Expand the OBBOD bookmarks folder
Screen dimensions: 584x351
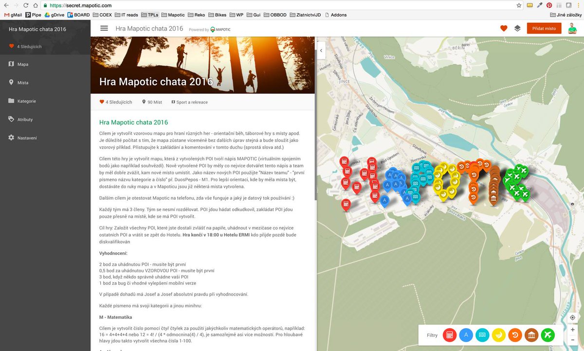(x=275, y=15)
